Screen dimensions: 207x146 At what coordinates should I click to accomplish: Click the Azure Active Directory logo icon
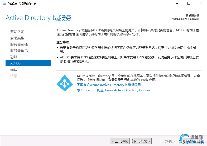tap(64, 83)
